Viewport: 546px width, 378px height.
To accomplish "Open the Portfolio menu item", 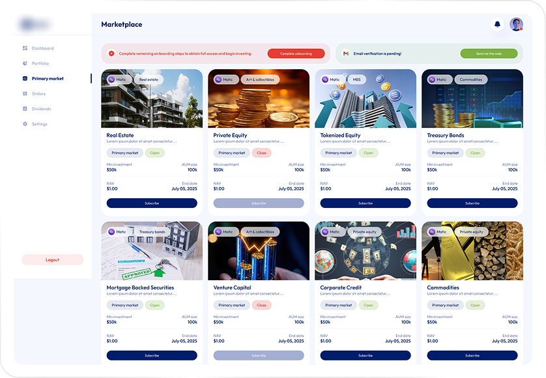I will tap(40, 63).
